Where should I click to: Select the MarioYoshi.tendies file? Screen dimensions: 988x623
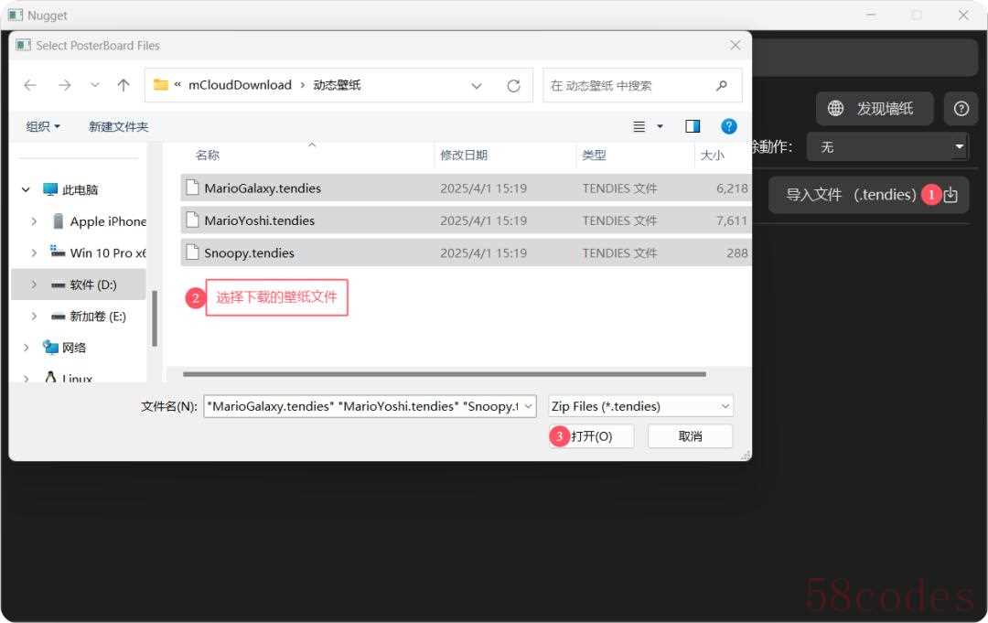click(x=259, y=220)
